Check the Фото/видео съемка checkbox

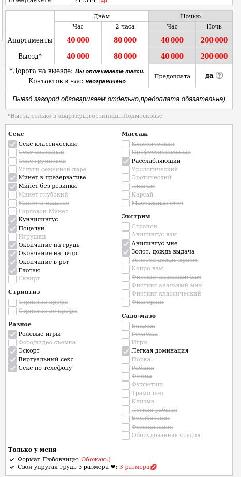pyautogui.click(x=12, y=343)
